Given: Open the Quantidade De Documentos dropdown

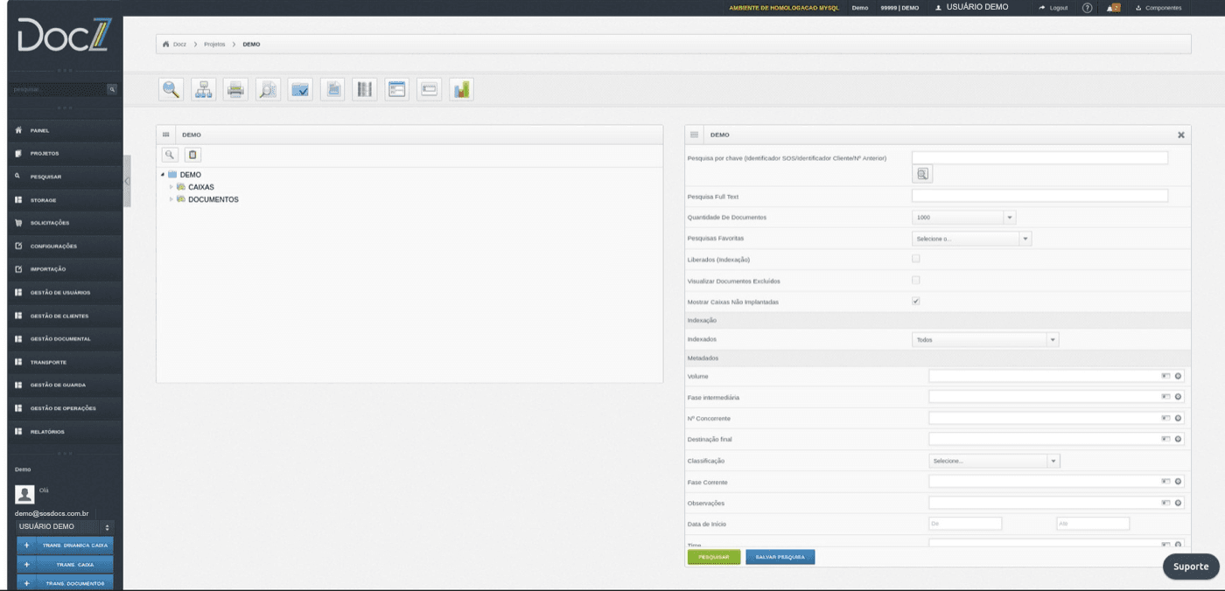Looking at the screenshot, I should (963, 217).
